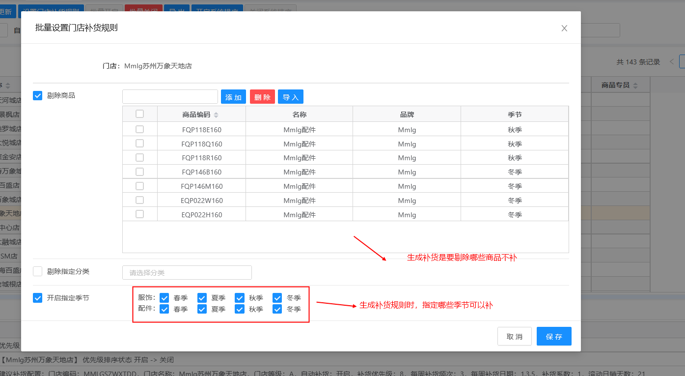Click sort icon beside 商品专员 column
The width and height of the screenshot is (685, 376).
point(635,86)
